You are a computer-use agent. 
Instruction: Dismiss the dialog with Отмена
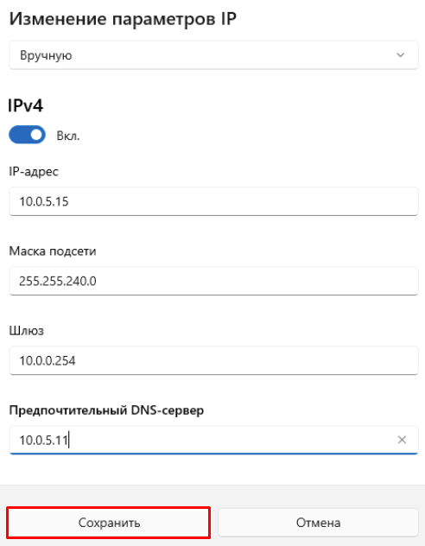point(318,523)
